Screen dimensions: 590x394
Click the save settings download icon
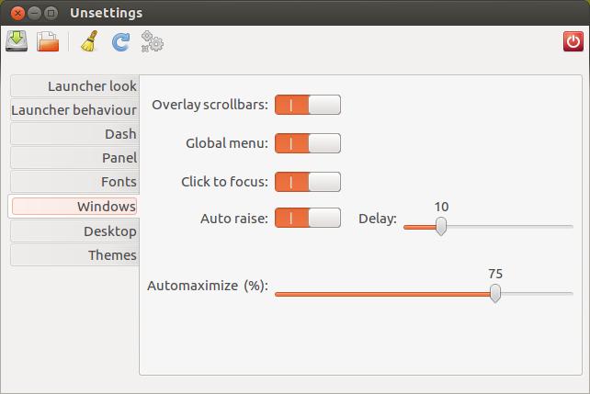17,41
